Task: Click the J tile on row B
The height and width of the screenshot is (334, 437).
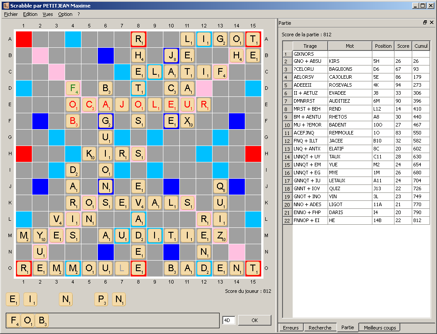Action: 171,55
